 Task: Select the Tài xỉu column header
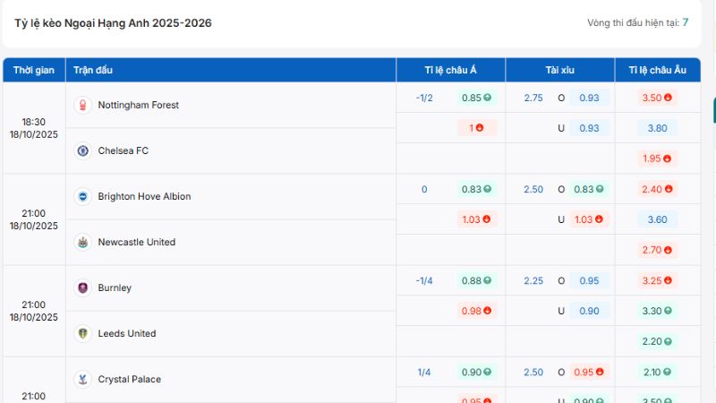pyautogui.click(x=559, y=70)
